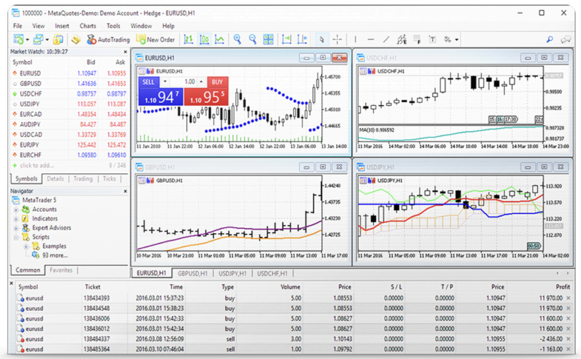Expand the Expert Advisors node in Navigator

click(x=16, y=228)
